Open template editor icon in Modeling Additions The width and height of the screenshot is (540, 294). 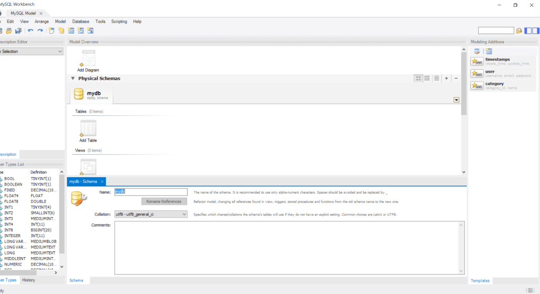(477, 52)
